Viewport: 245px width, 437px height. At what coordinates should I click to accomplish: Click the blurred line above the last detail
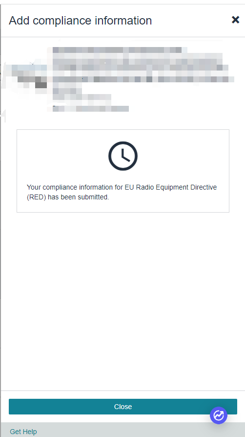(82, 97)
